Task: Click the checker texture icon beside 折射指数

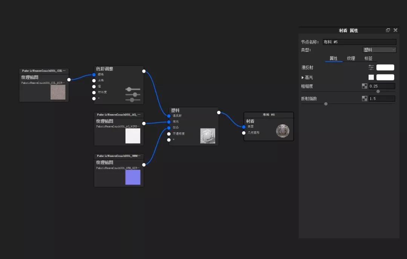Action: [364, 98]
